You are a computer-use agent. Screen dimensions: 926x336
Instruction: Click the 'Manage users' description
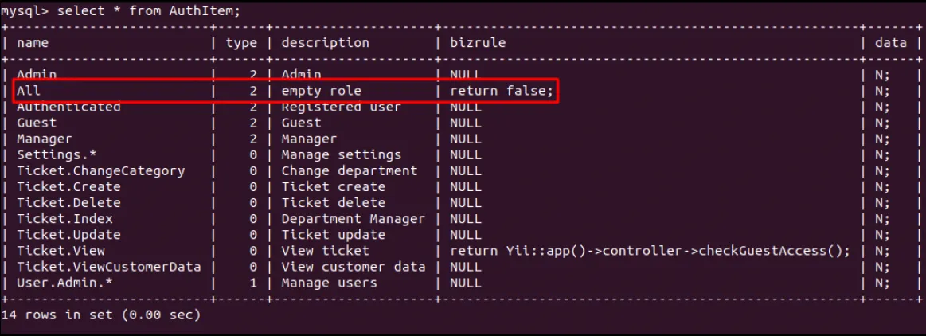coord(329,283)
